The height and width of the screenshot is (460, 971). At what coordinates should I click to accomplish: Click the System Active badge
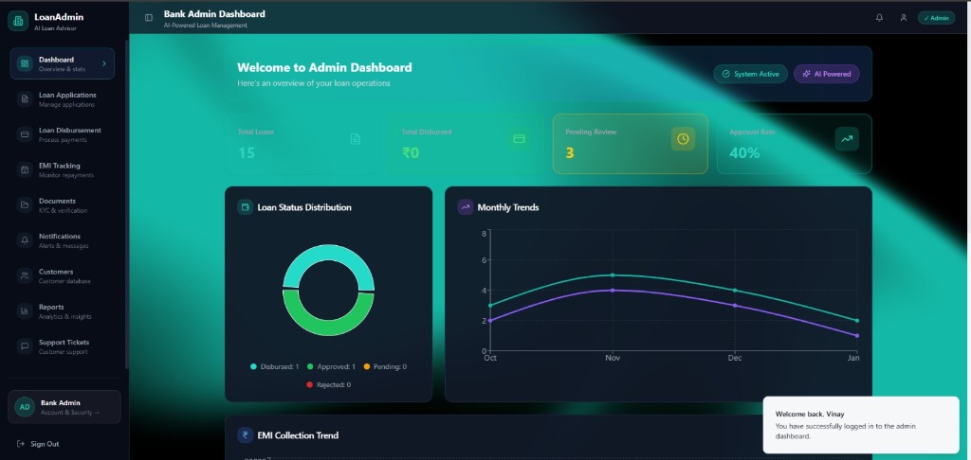(x=751, y=74)
